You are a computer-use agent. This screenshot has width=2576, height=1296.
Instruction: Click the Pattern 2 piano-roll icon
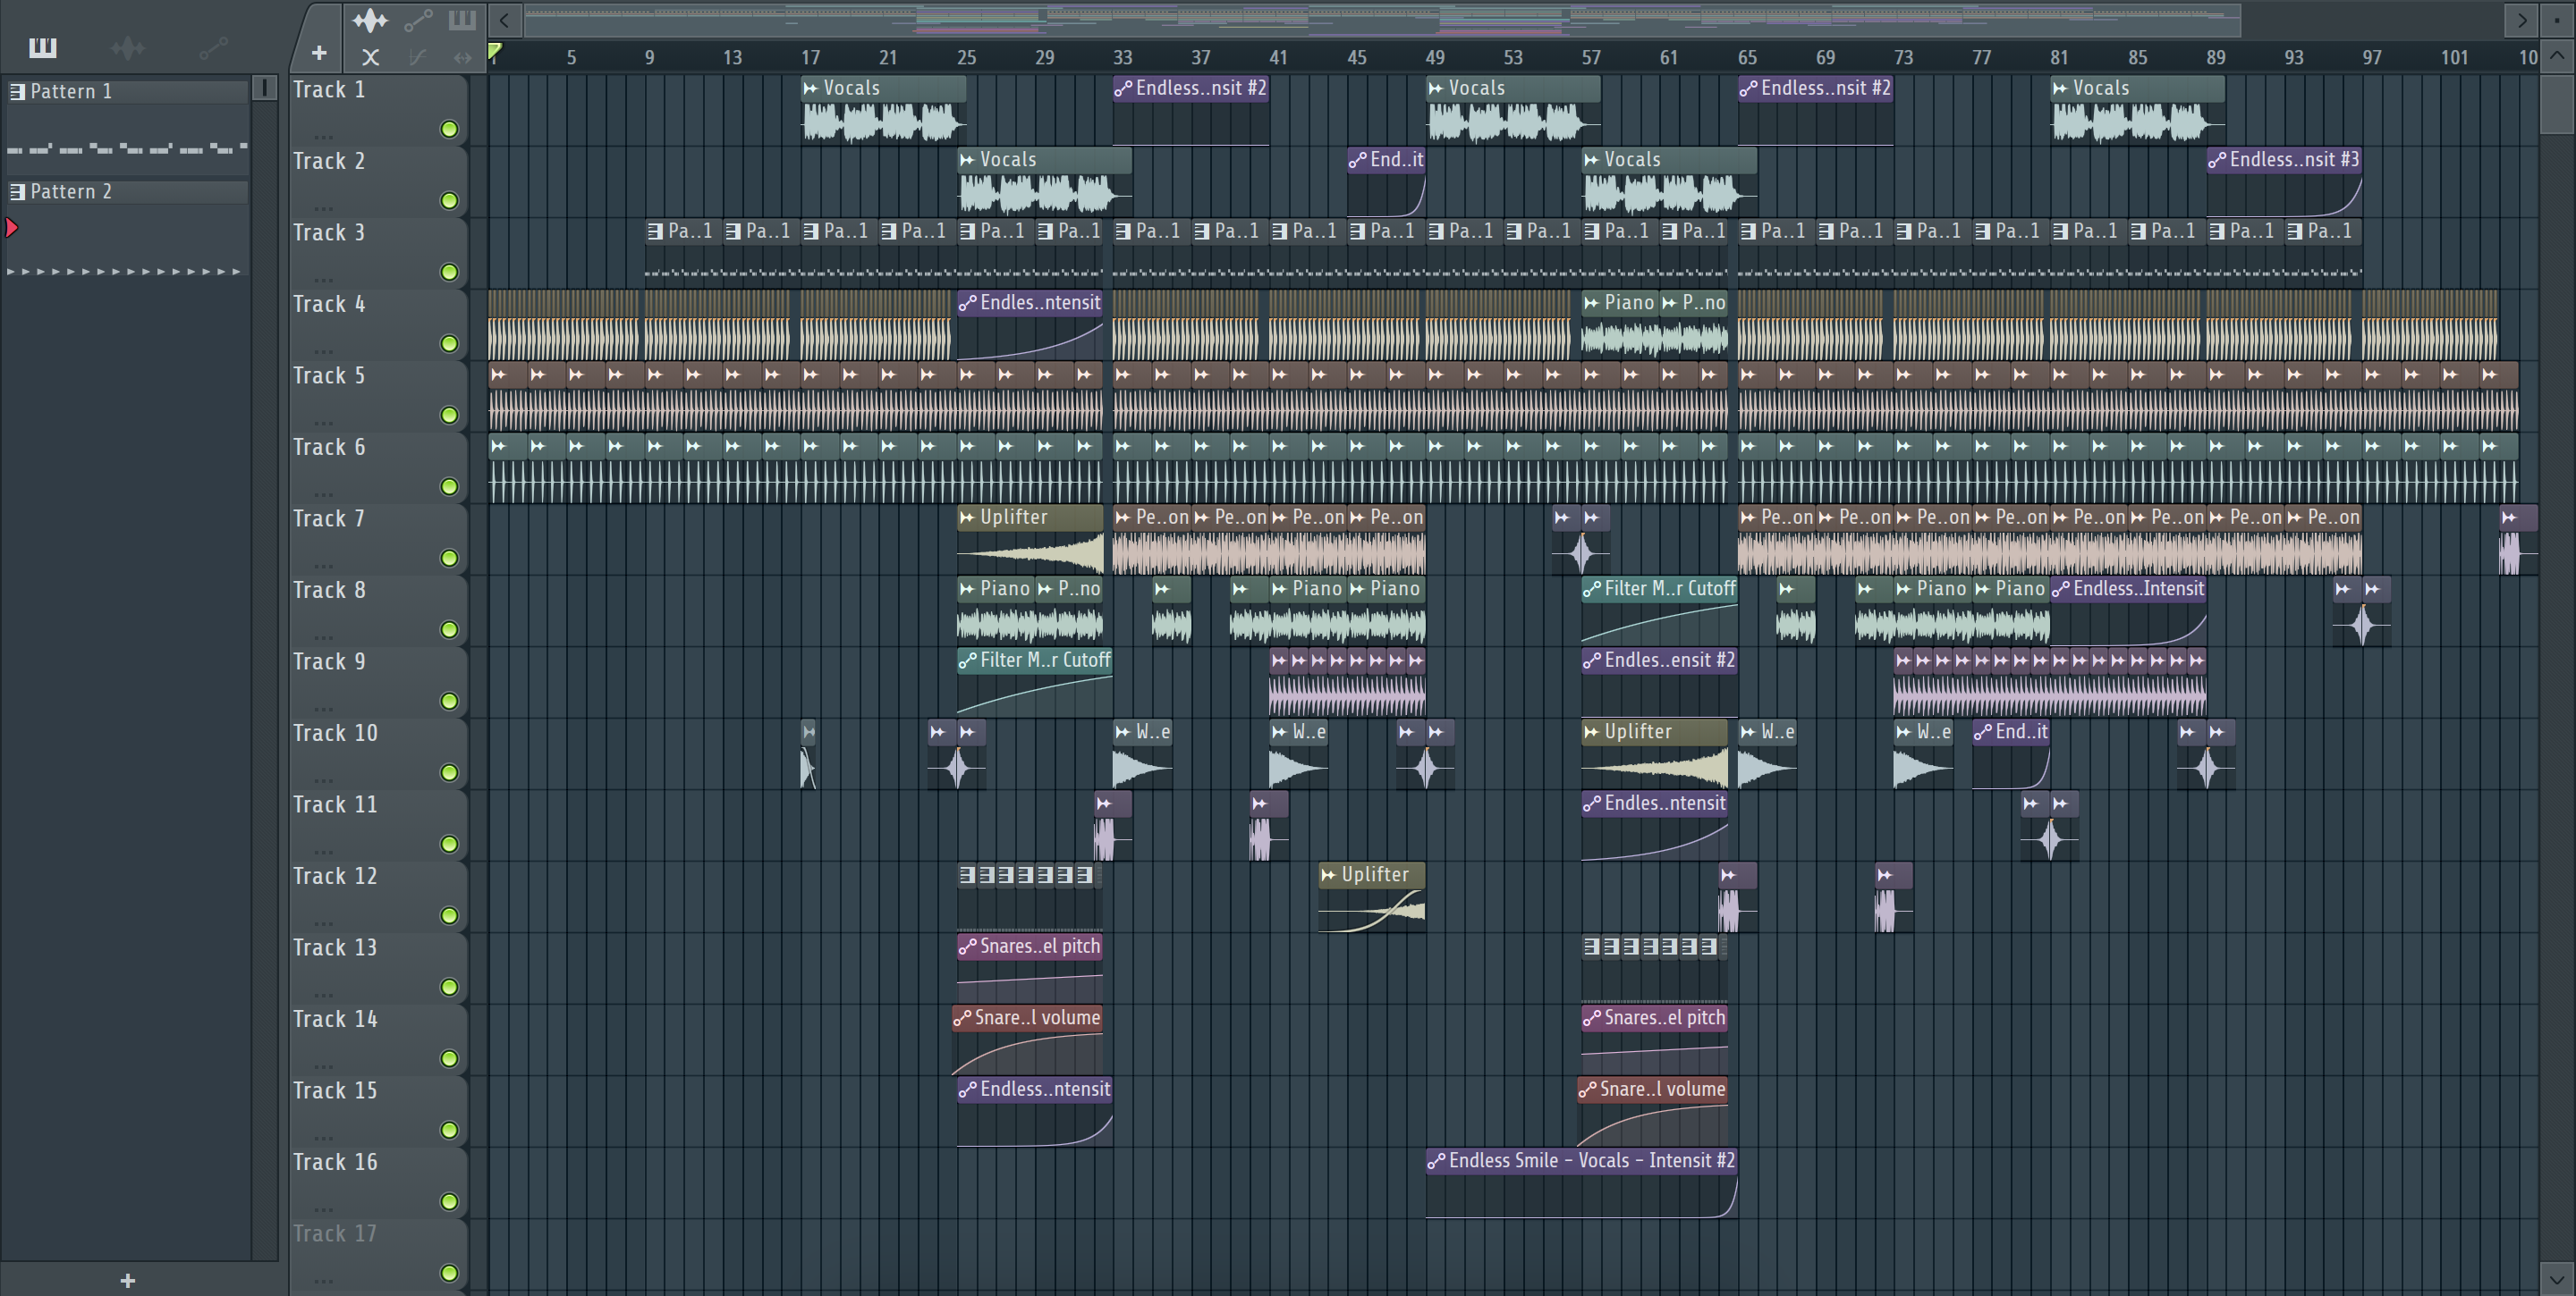coord(17,192)
